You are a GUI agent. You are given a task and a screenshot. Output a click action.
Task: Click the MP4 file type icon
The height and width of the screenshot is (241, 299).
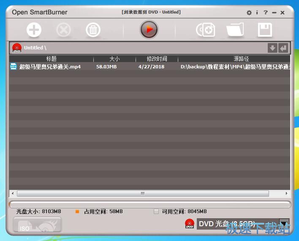14,67
